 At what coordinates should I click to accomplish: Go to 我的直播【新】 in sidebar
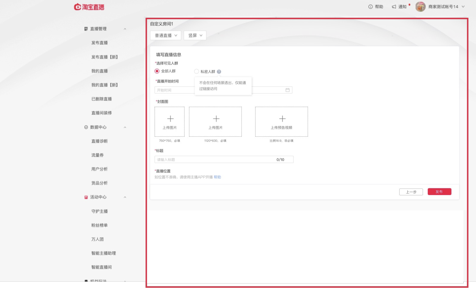tap(105, 85)
